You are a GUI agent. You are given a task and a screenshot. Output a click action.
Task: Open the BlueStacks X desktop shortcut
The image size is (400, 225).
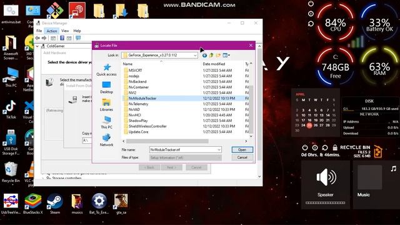coord(33,204)
